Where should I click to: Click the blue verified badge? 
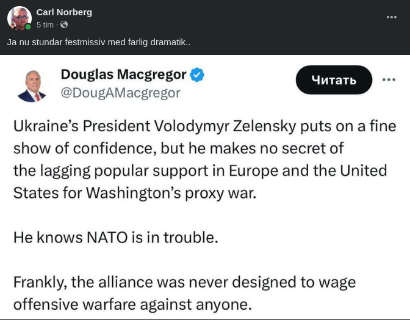pyautogui.click(x=197, y=75)
